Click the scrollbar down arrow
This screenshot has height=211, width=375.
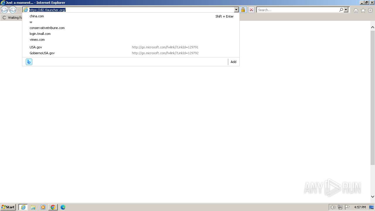(373, 197)
